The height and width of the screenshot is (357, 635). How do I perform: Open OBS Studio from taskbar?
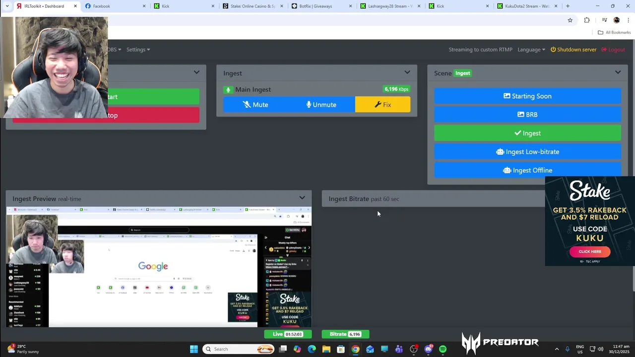pyautogui.click(x=414, y=349)
